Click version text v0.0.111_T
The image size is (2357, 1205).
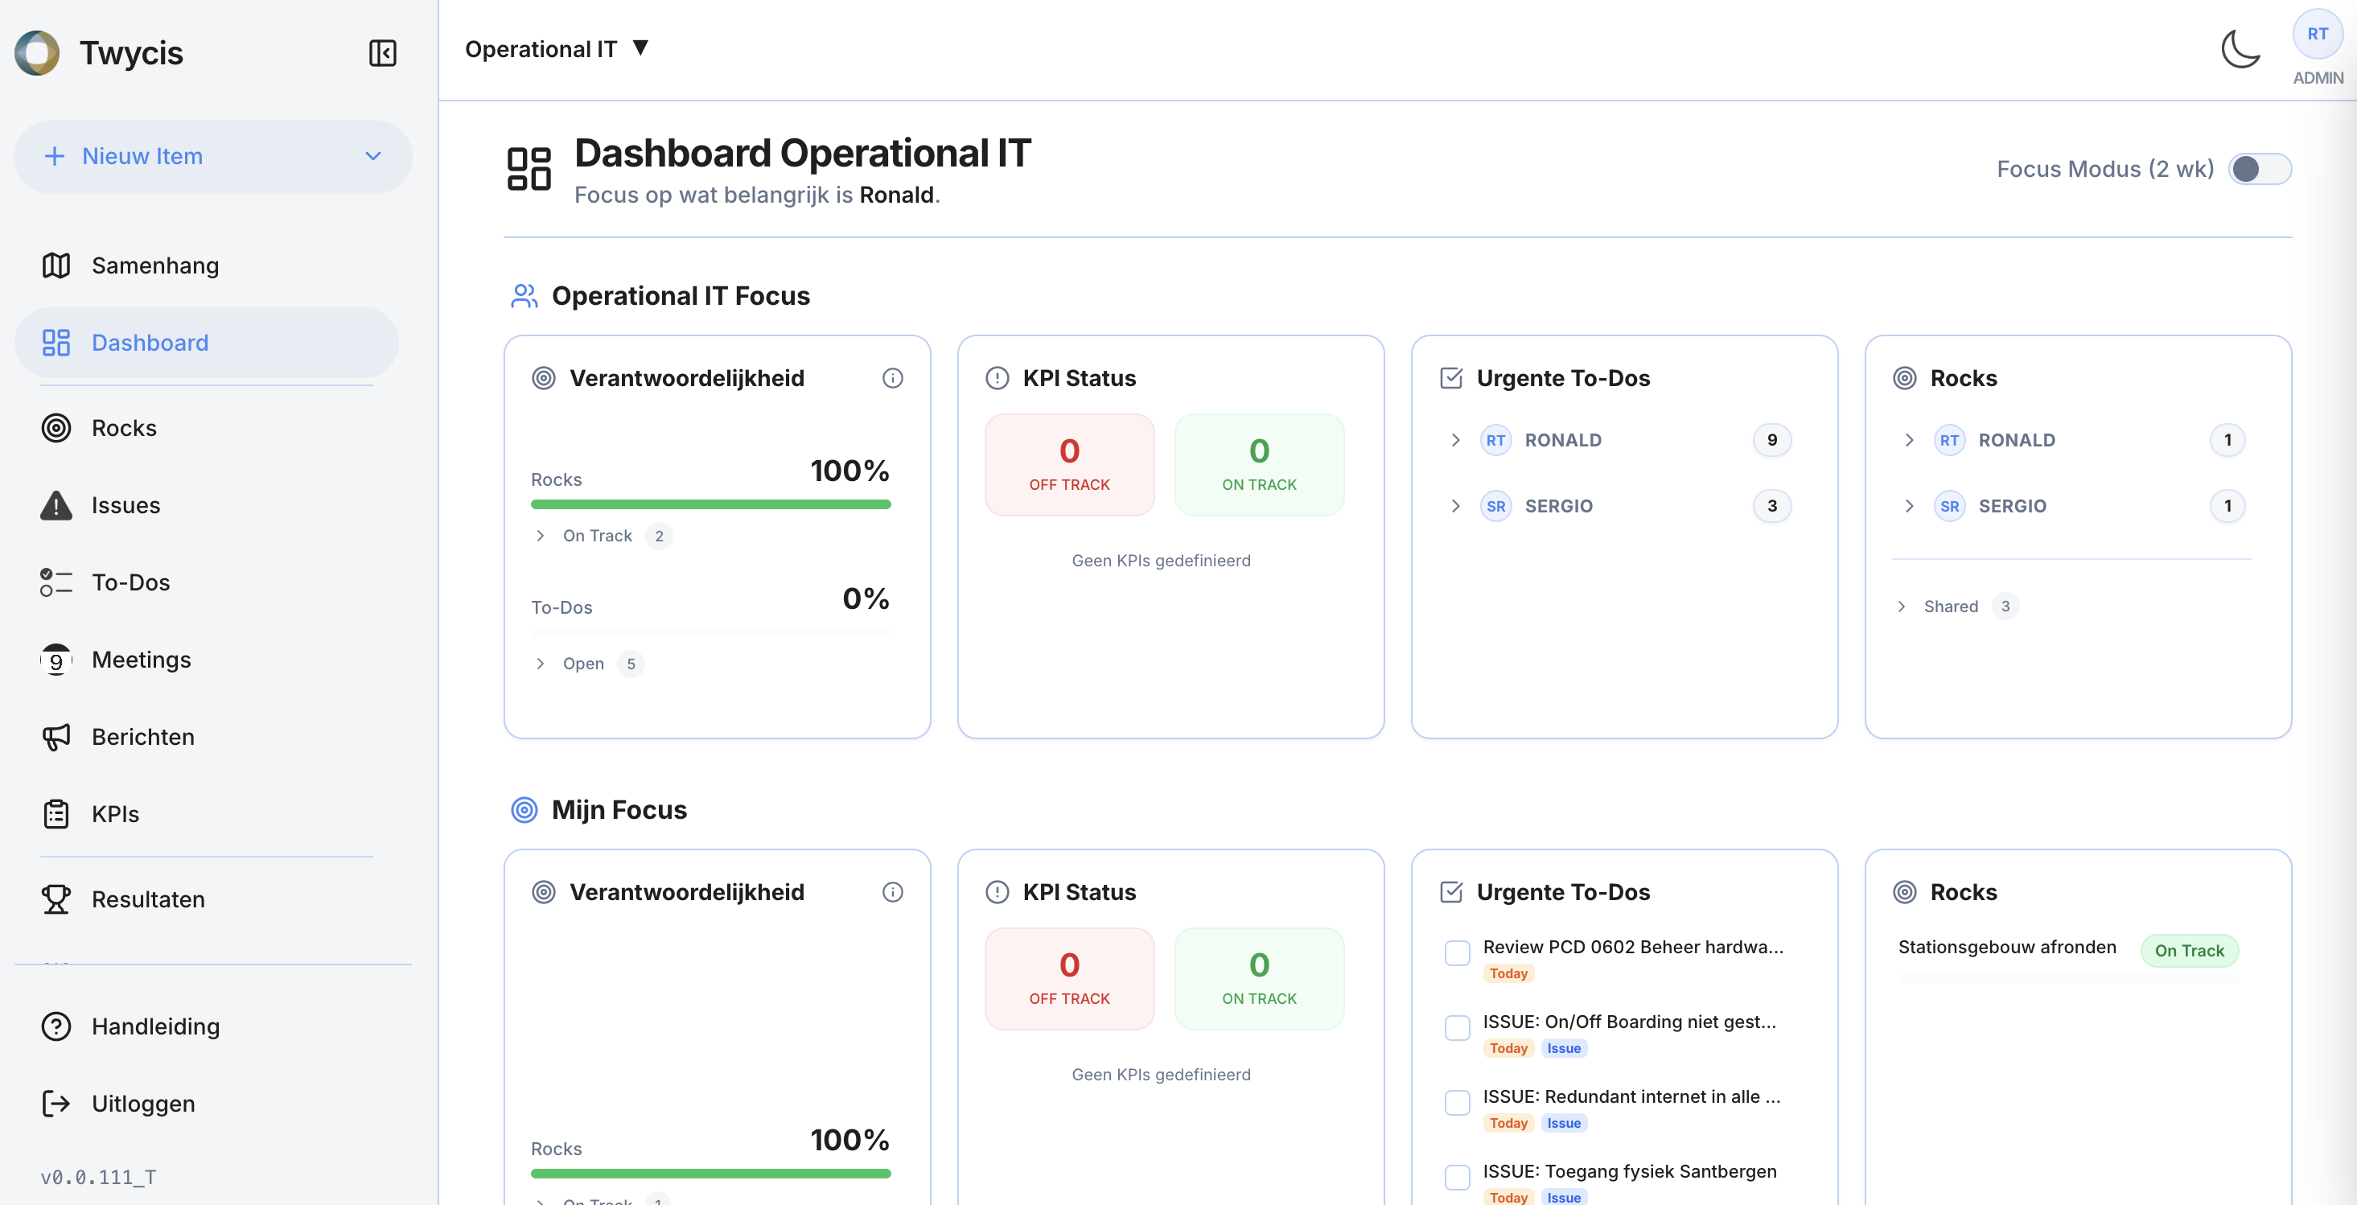[98, 1178]
